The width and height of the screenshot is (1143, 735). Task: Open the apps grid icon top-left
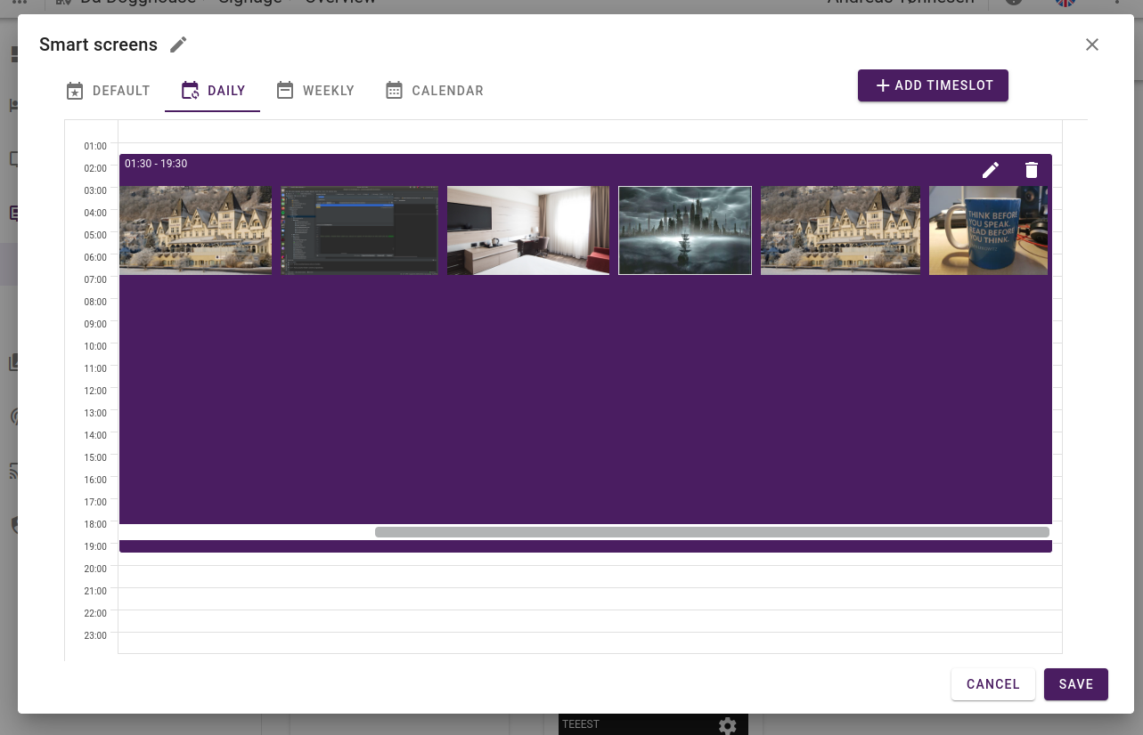click(20, 4)
